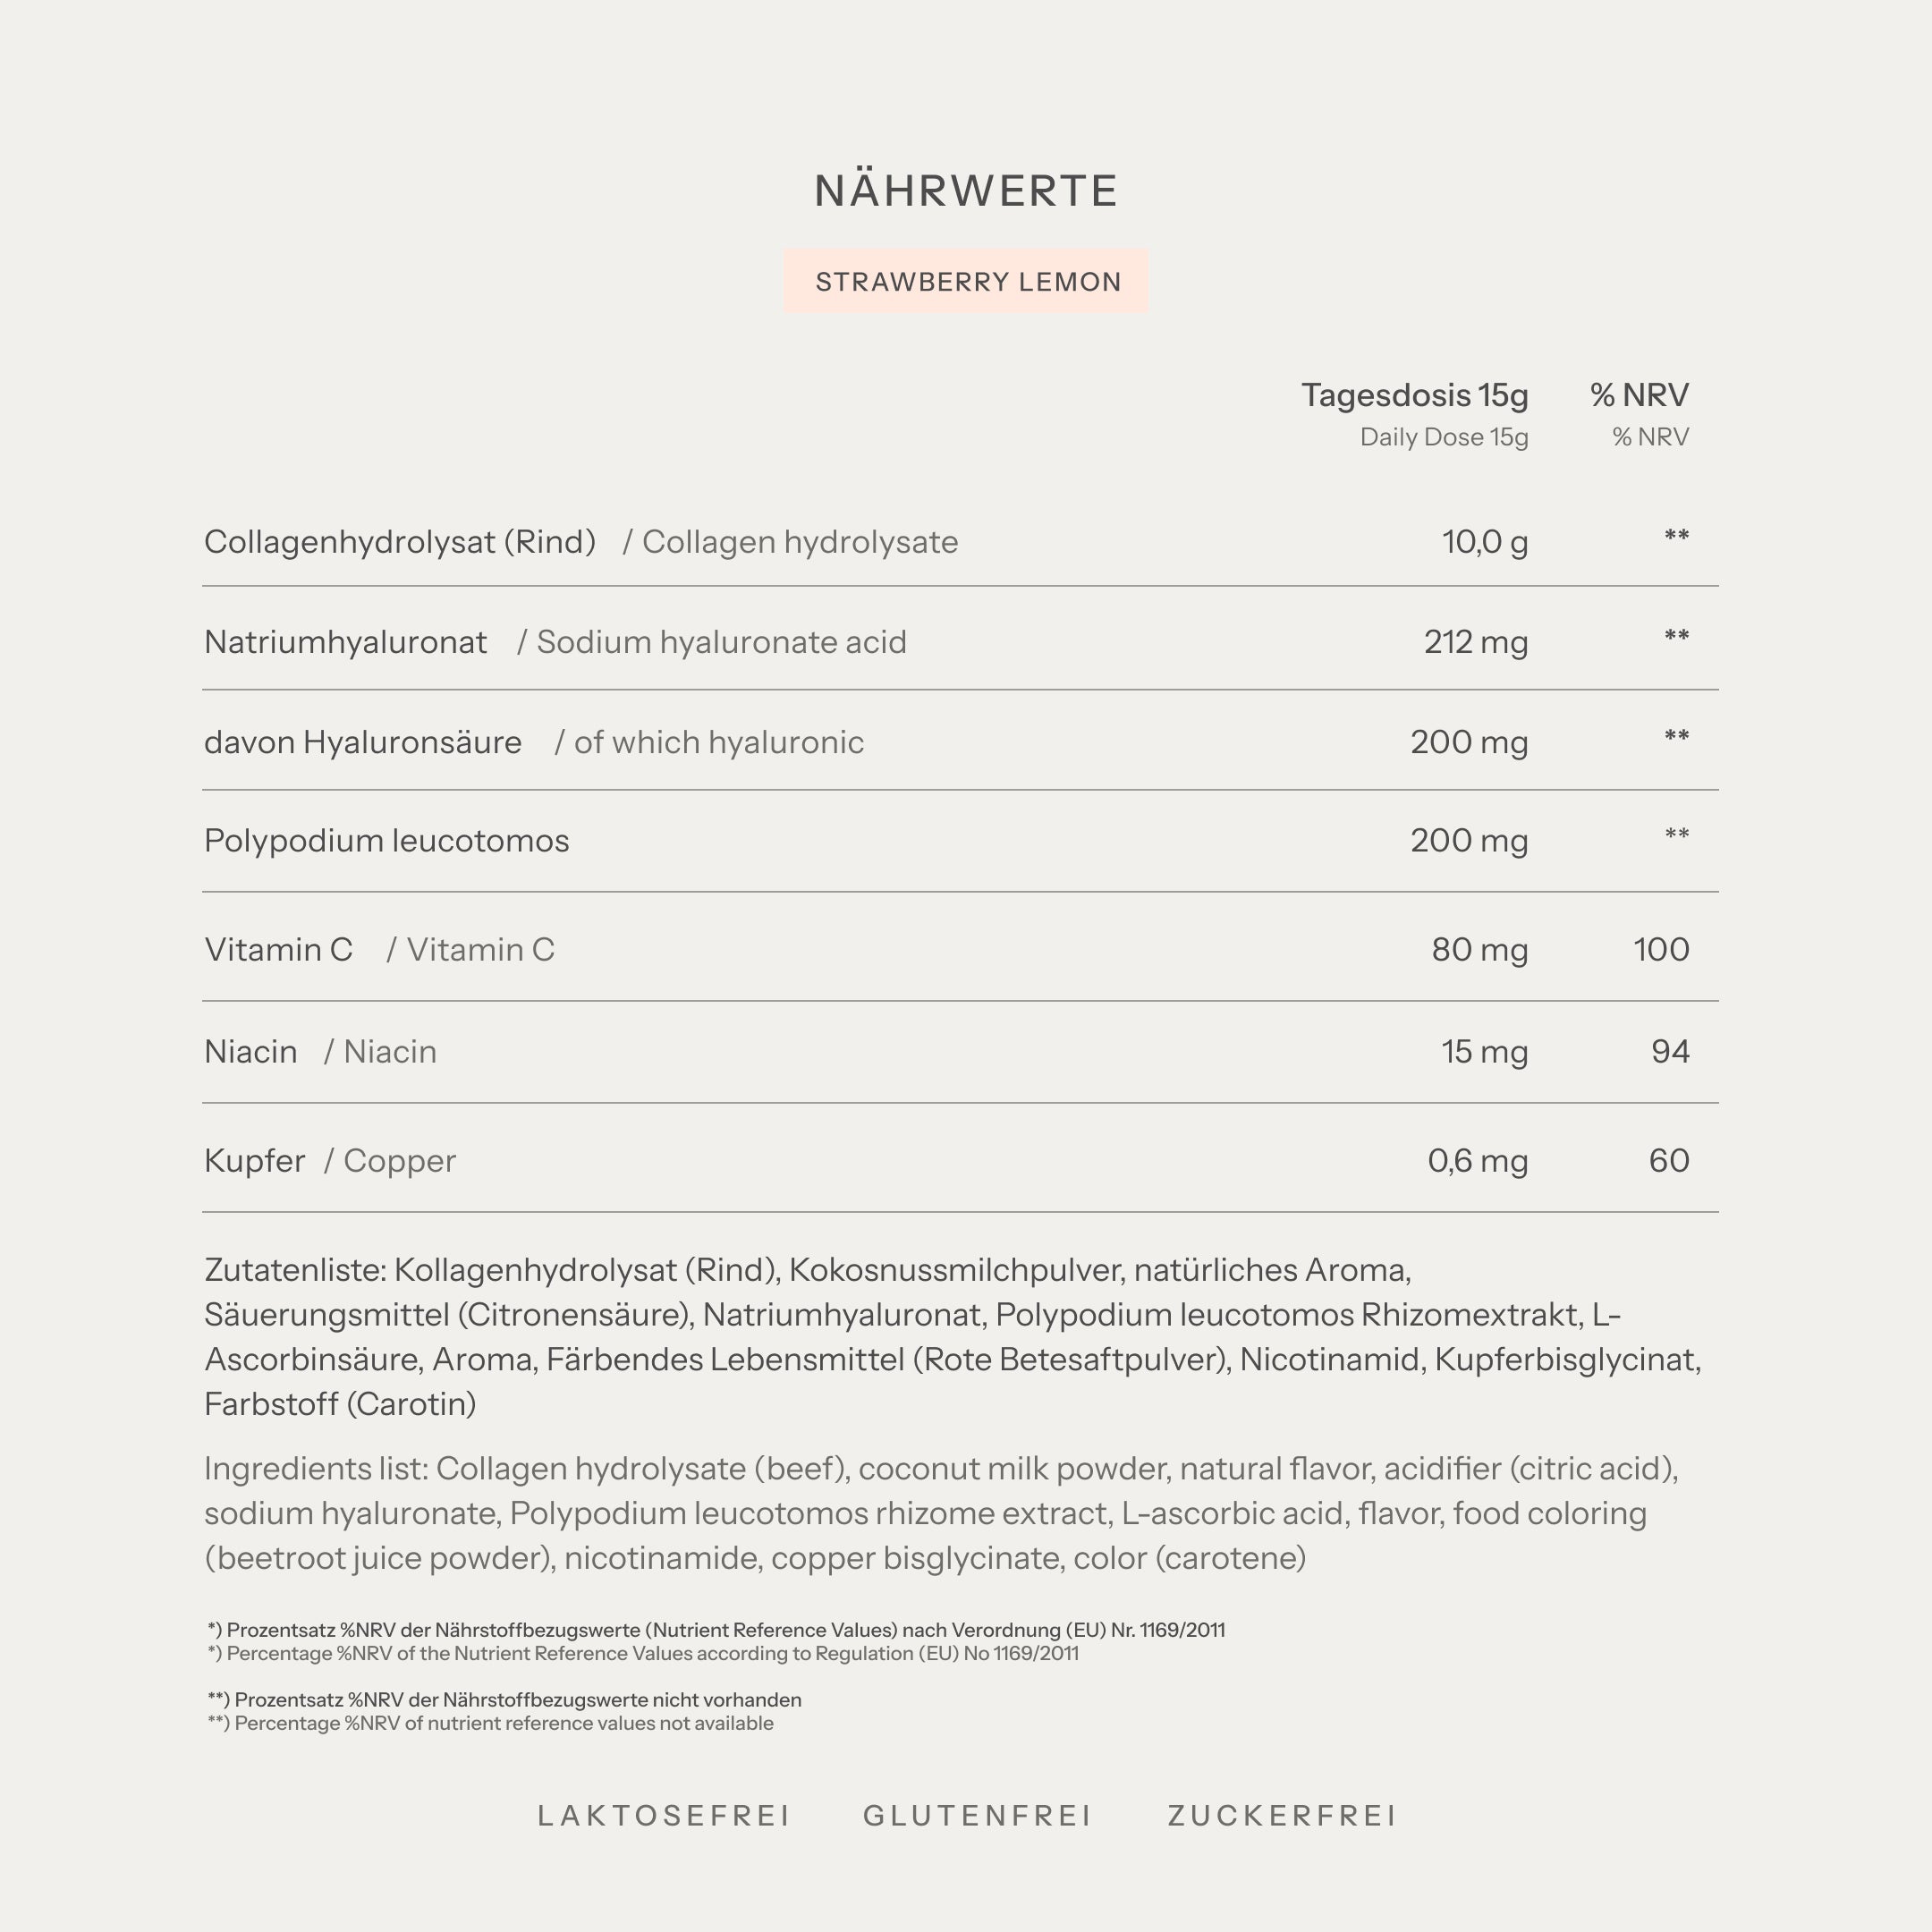Click the Zutatenliste paragraph start
This screenshot has height=1932, width=1932.
click(x=295, y=1270)
